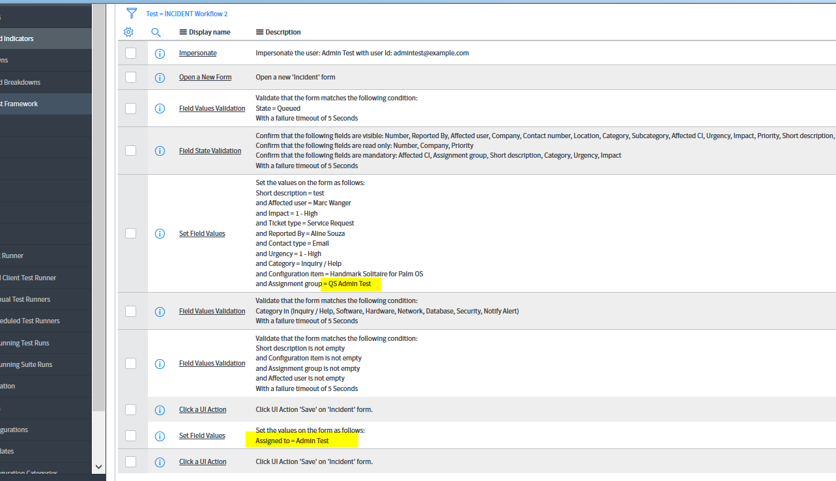
Task: Sort by the Display name column header
Action: tap(210, 32)
